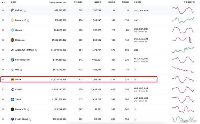Open the Binance TH exchange name link
This screenshot has height=124, width=200.
coord(21,109)
